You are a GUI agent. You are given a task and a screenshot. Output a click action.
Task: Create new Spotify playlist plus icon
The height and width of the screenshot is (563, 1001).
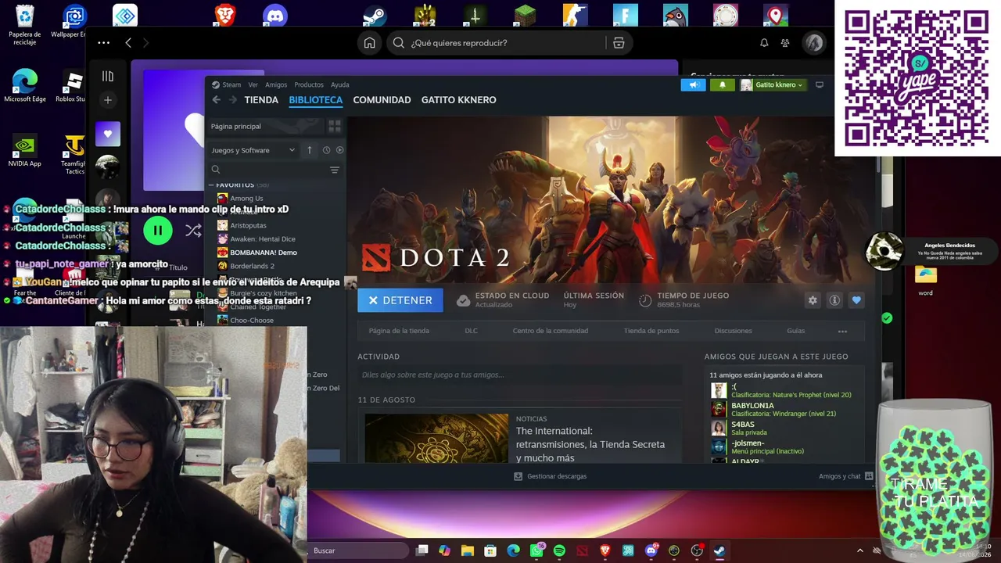click(108, 100)
